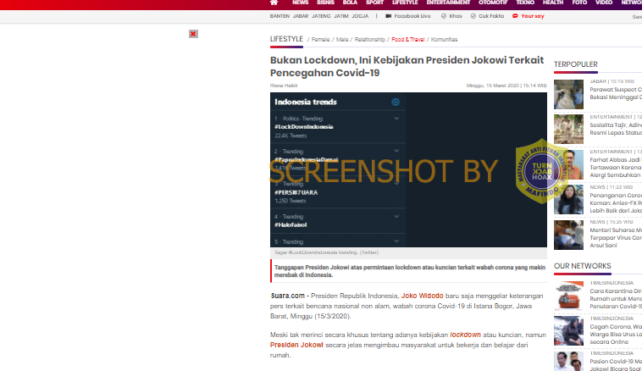Click the LIFESTYLE section heading
Viewport: 642px width, 371px height.
pyautogui.click(x=286, y=39)
